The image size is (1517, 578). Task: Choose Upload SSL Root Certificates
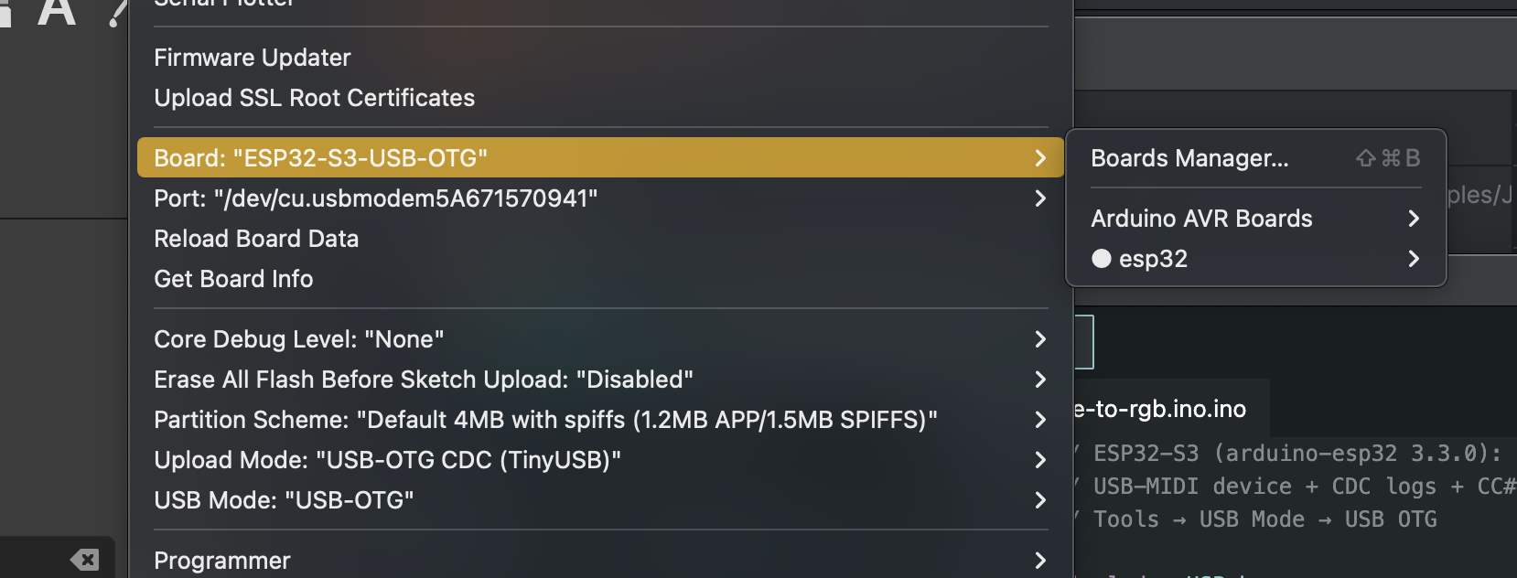314,98
